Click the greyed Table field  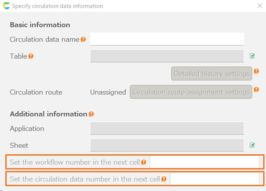click(167, 56)
